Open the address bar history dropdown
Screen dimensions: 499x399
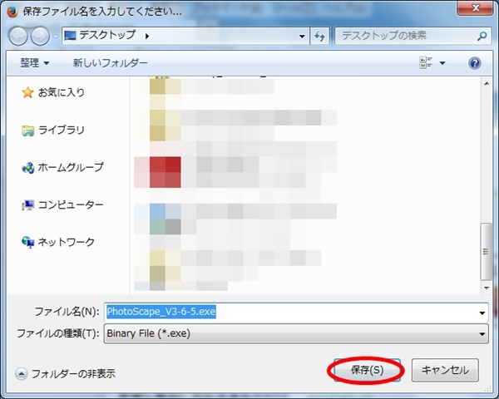302,37
